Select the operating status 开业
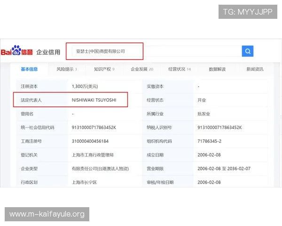The height and width of the screenshot is (226, 282). pyautogui.click(x=202, y=100)
